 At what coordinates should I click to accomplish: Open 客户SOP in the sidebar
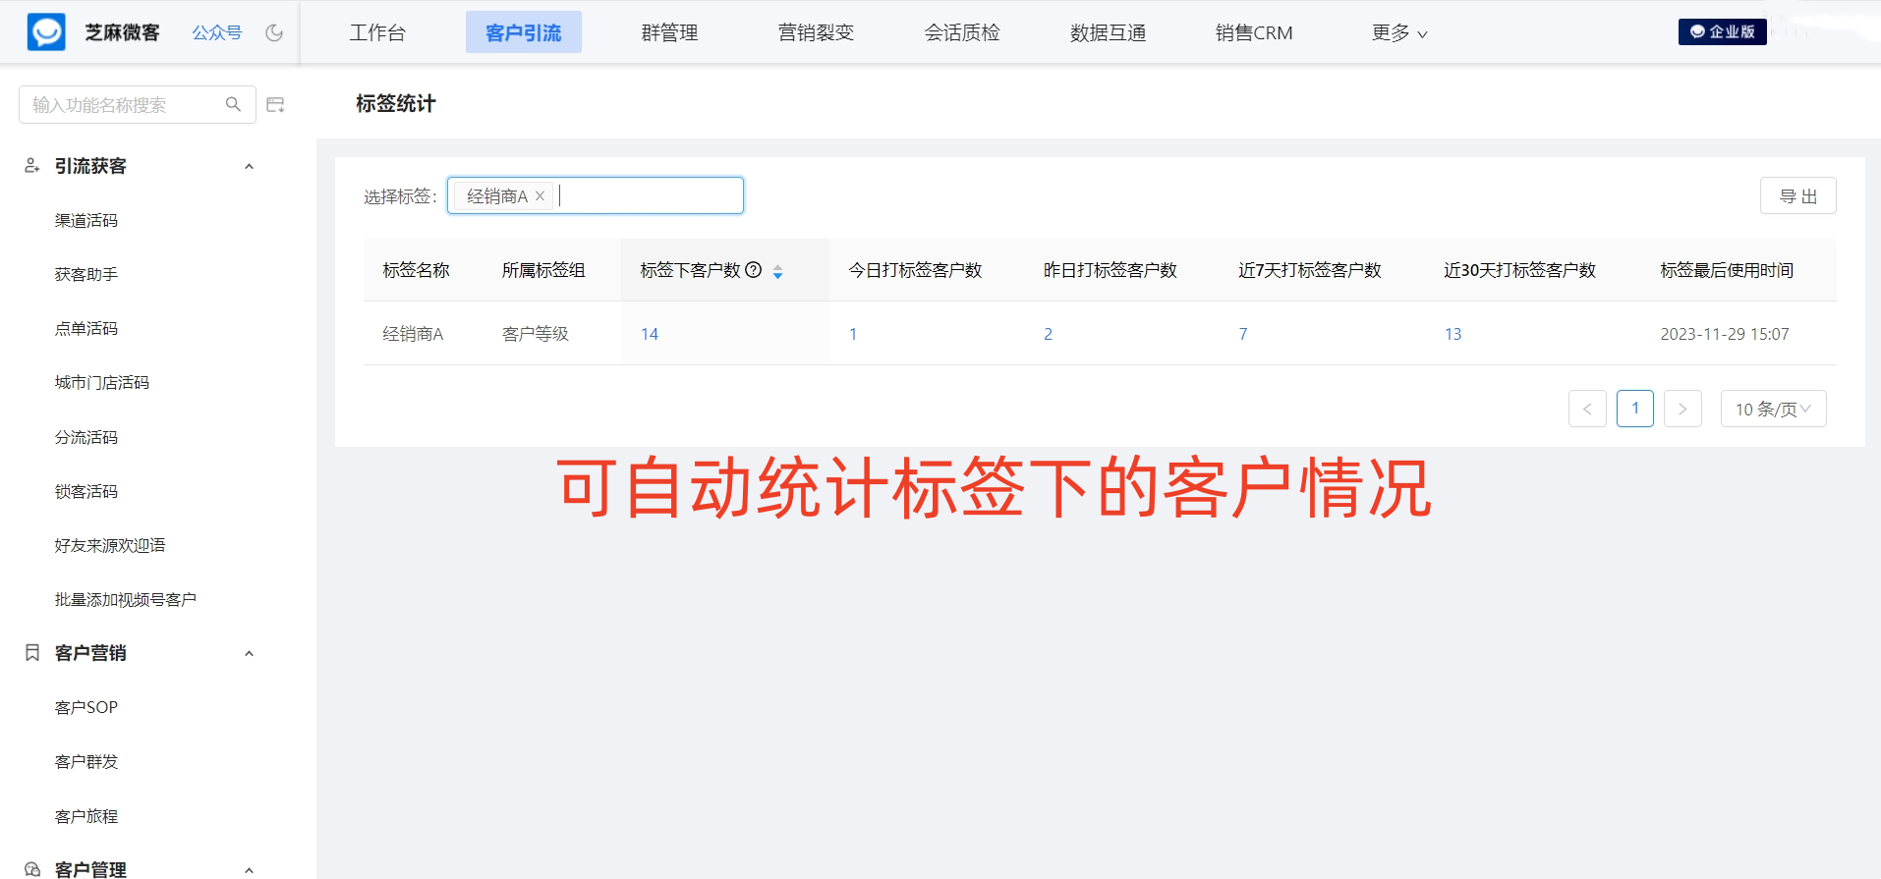pyautogui.click(x=86, y=707)
